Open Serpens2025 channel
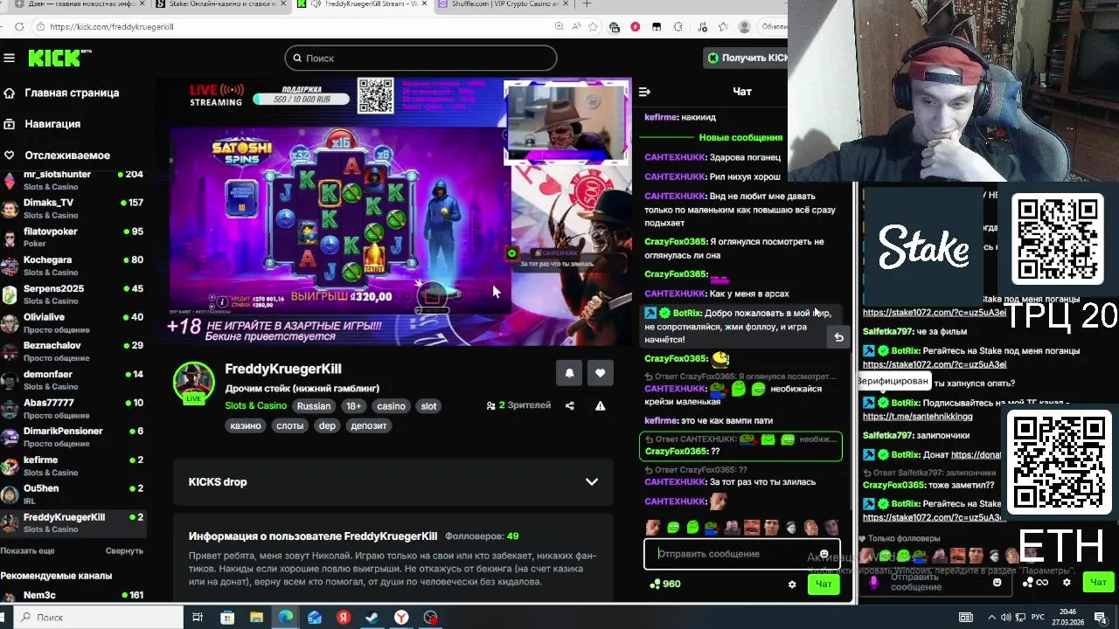 pyautogui.click(x=73, y=294)
